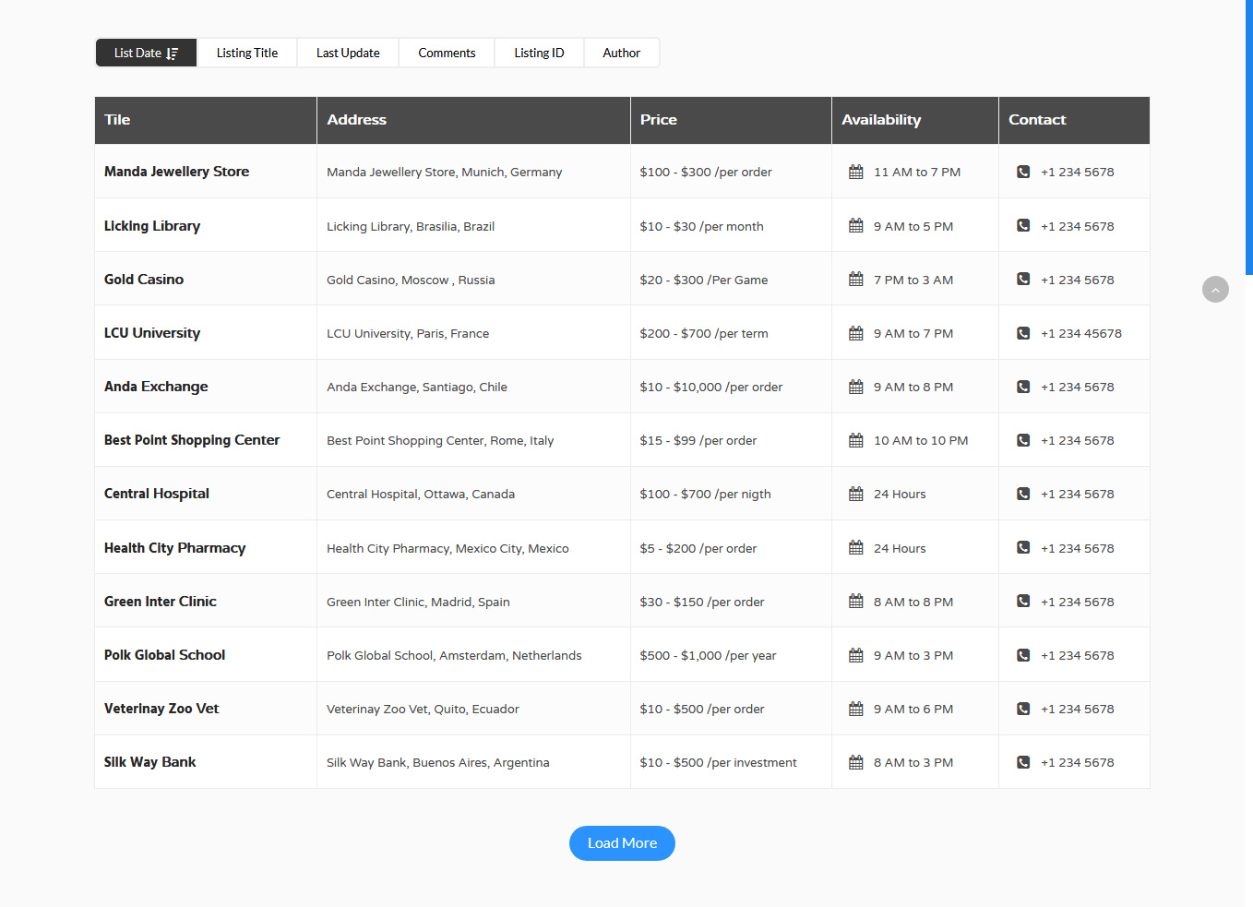
Task: Click the calendar icon in Central Hospital row
Action: click(855, 494)
